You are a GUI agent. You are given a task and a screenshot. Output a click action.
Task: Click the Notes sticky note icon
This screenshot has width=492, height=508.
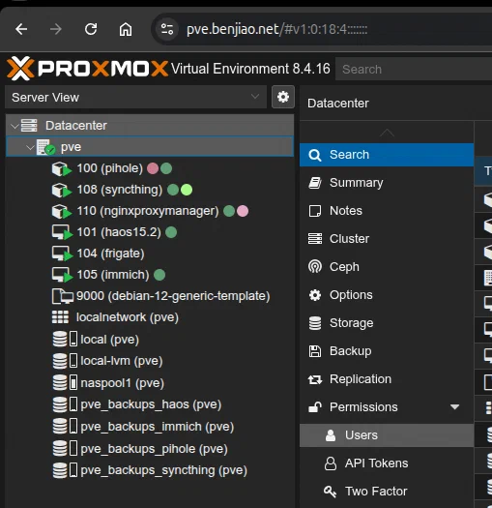pyautogui.click(x=315, y=211)
